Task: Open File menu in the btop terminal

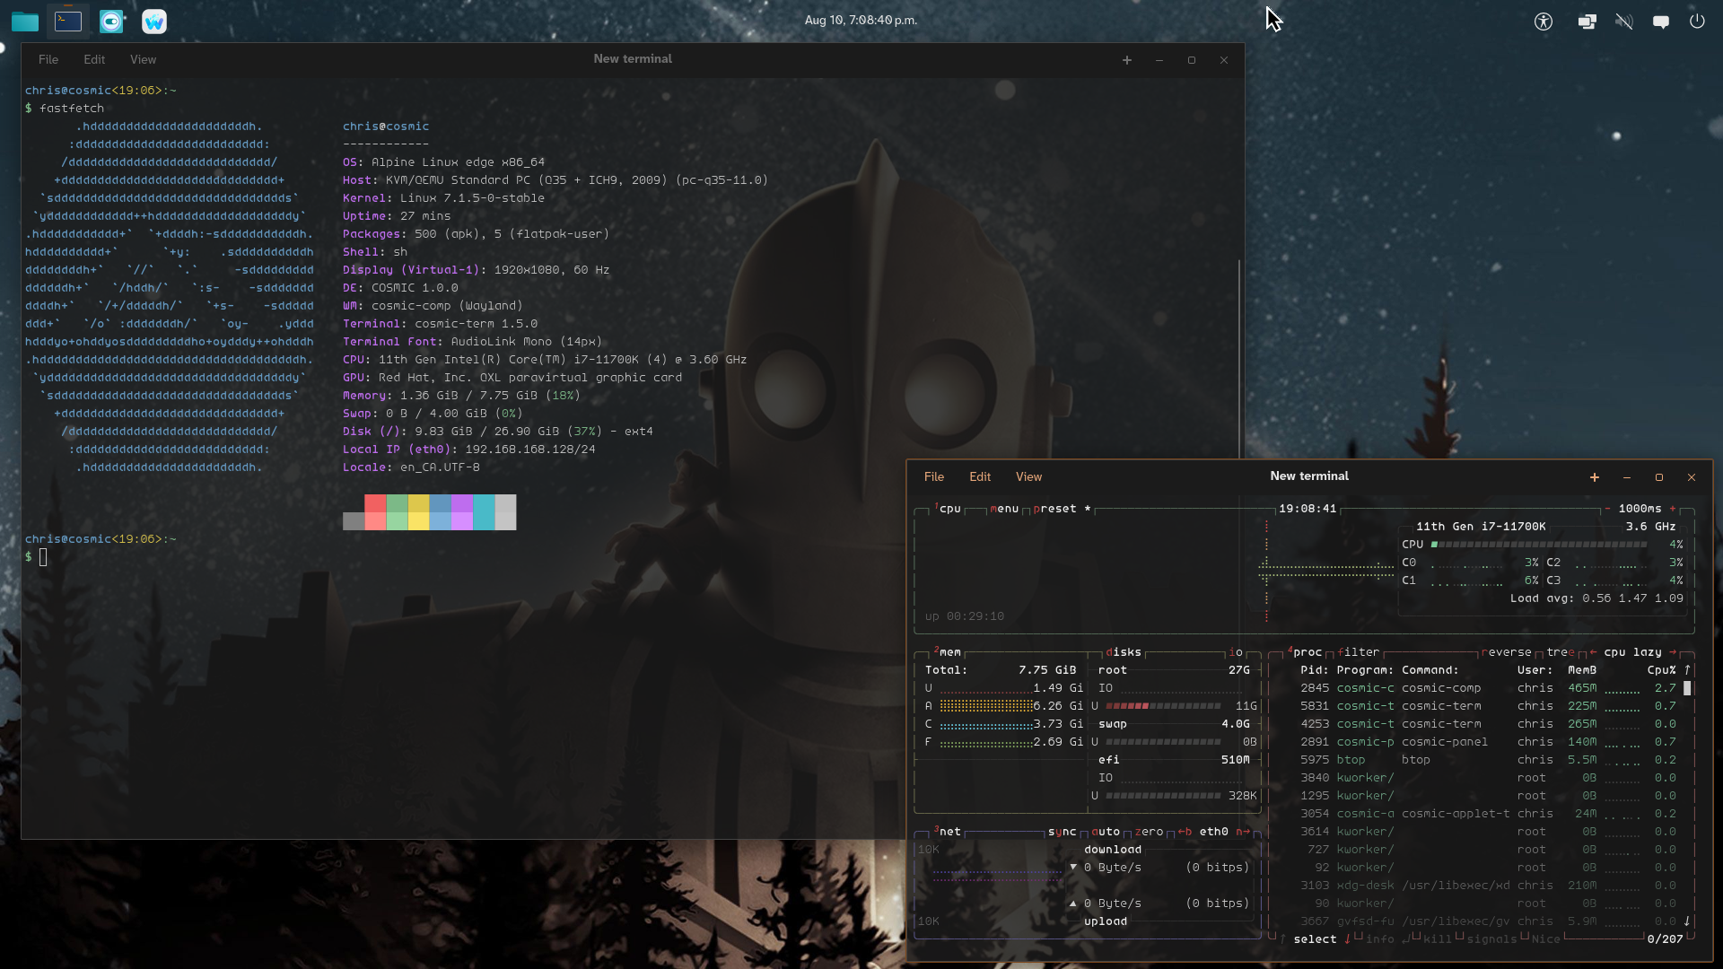Action: click(x=934, y=476)
